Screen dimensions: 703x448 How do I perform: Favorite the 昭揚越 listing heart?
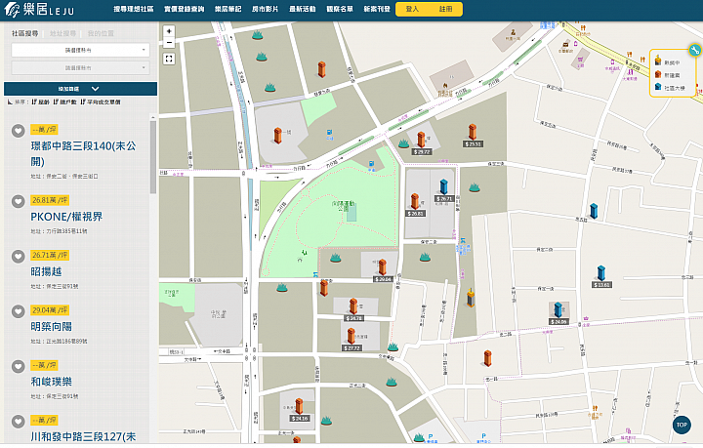pyautogui.click(x=18, y=257)
